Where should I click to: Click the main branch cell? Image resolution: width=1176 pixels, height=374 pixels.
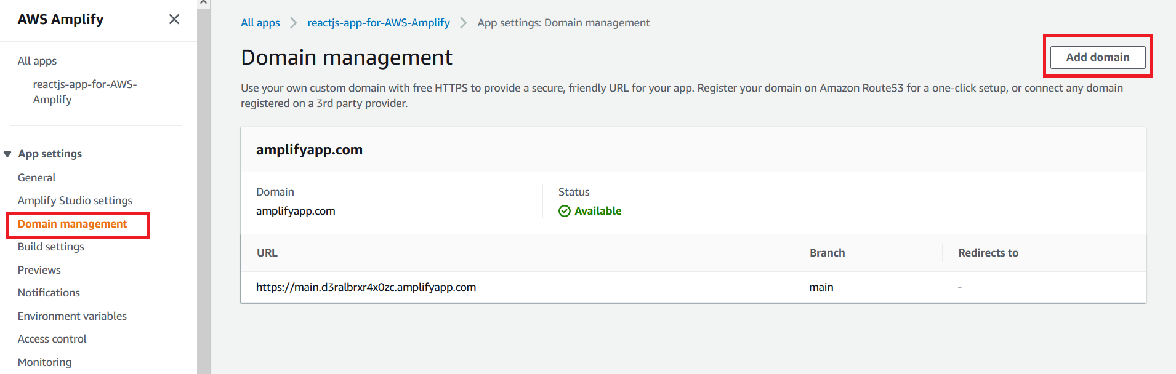(x=821, y=287)
